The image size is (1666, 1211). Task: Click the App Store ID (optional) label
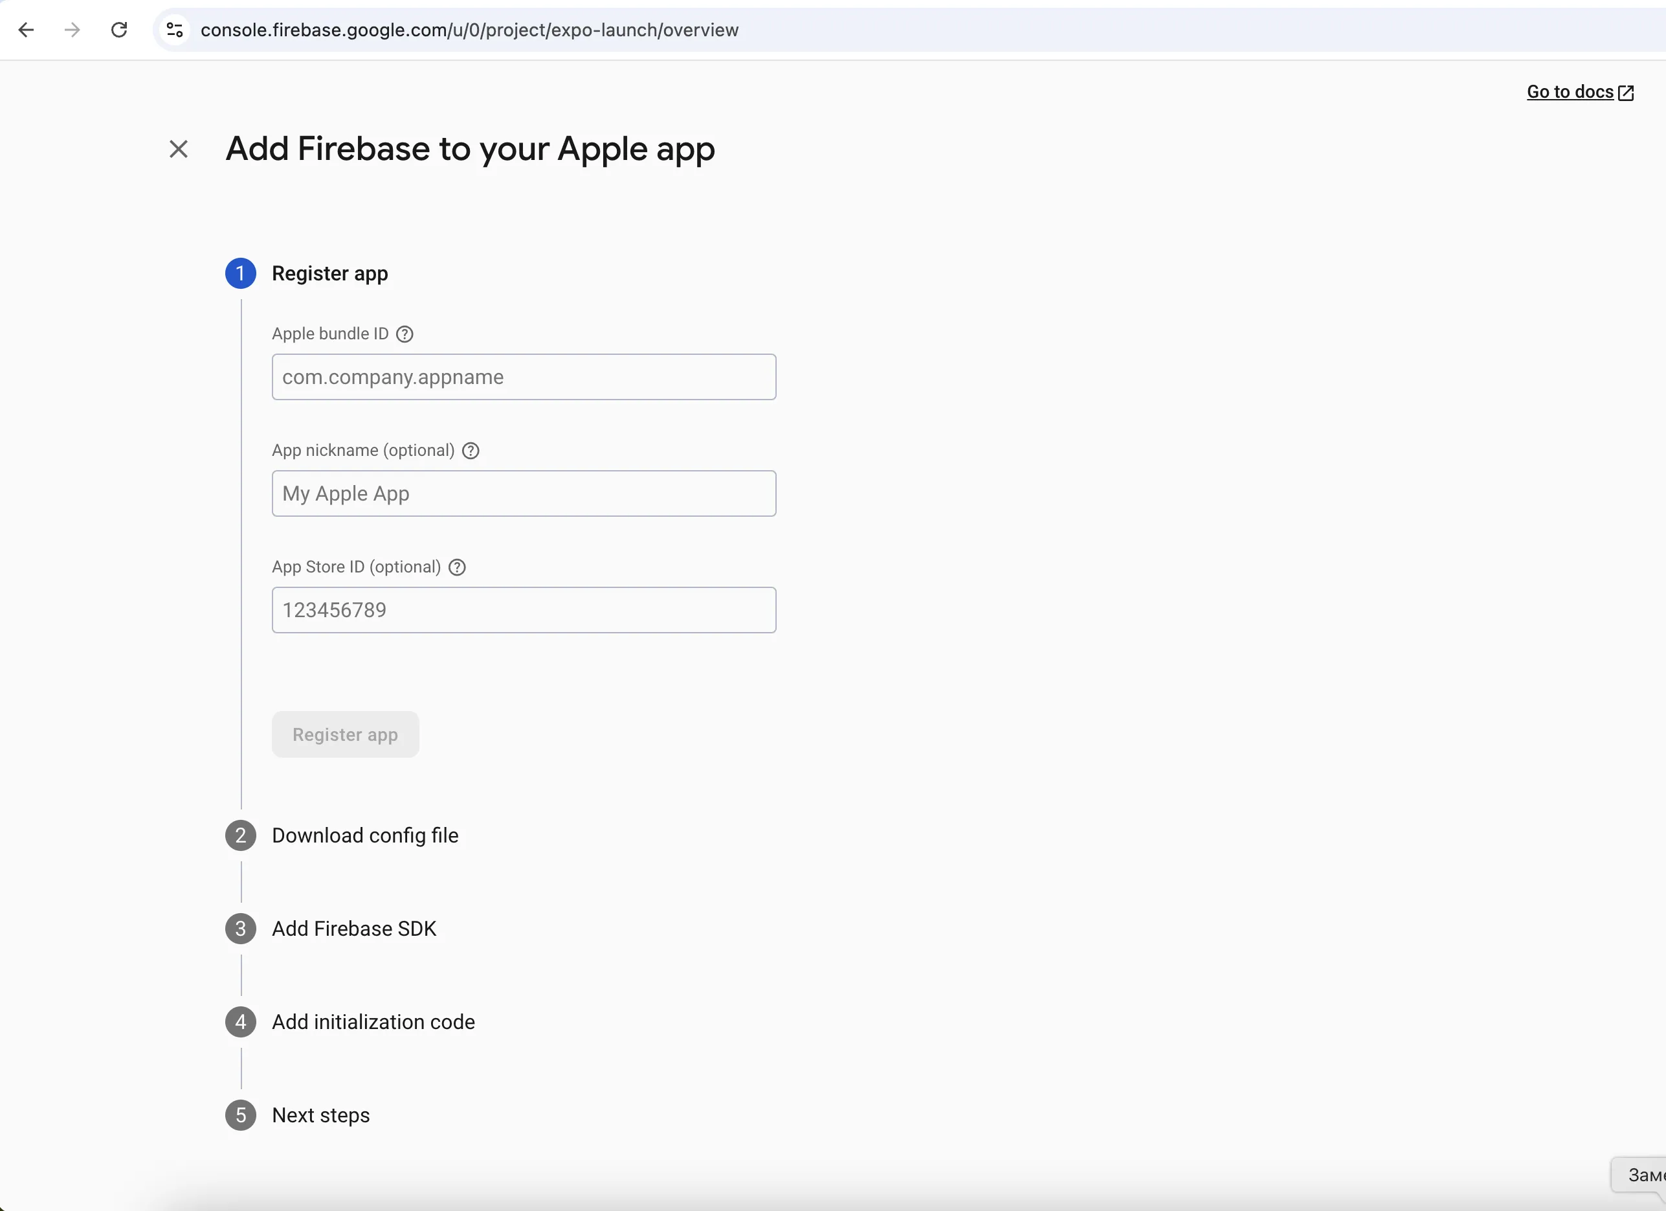356,567
